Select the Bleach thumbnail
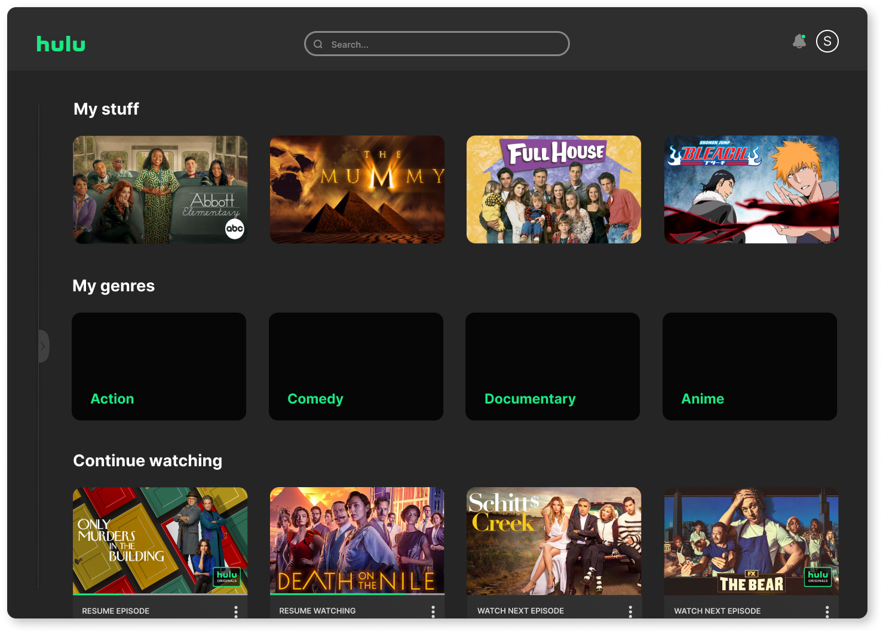 coord(752,189)
